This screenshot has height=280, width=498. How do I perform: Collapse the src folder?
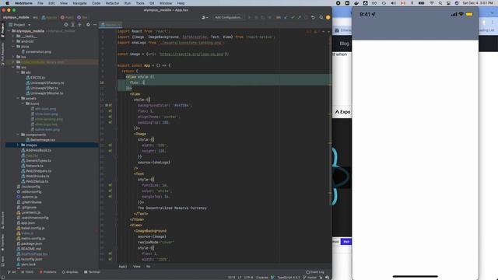click(x=14, y=68)
